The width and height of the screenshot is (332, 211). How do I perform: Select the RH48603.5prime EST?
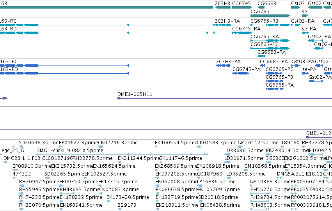260,209
